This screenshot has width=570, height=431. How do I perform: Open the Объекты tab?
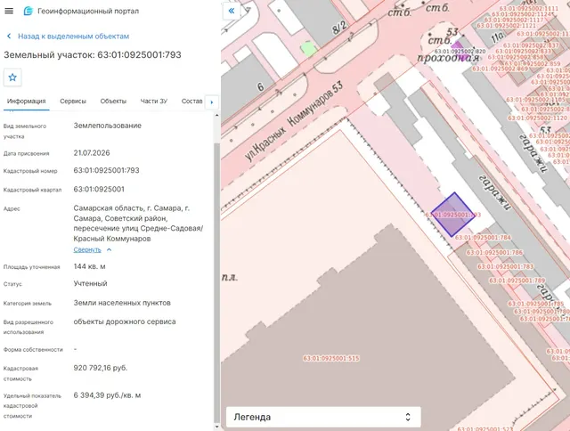coord(113,101)
